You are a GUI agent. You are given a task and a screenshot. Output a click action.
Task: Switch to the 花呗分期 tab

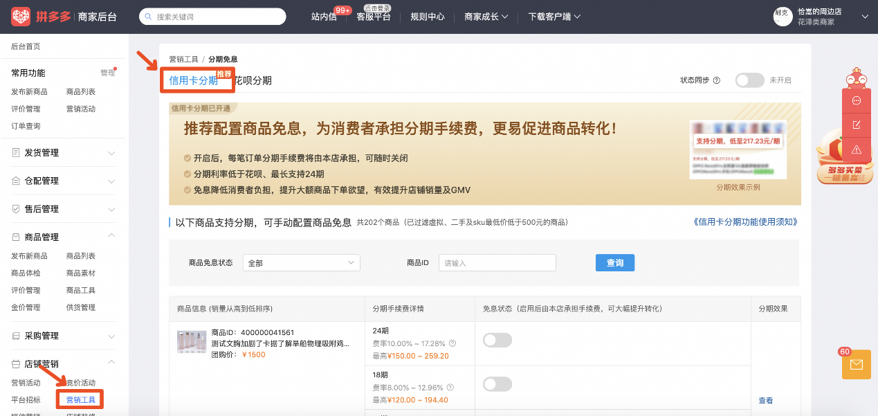tap(253, 80)
